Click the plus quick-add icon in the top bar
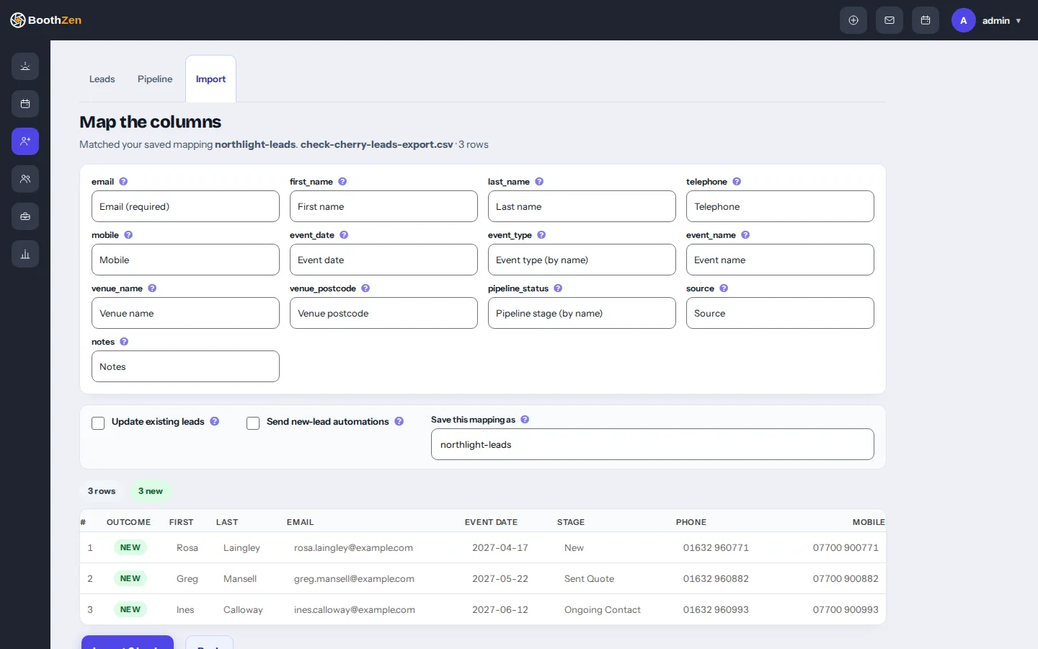Screen dimensions: 1038x649 (x=853, y=20)
